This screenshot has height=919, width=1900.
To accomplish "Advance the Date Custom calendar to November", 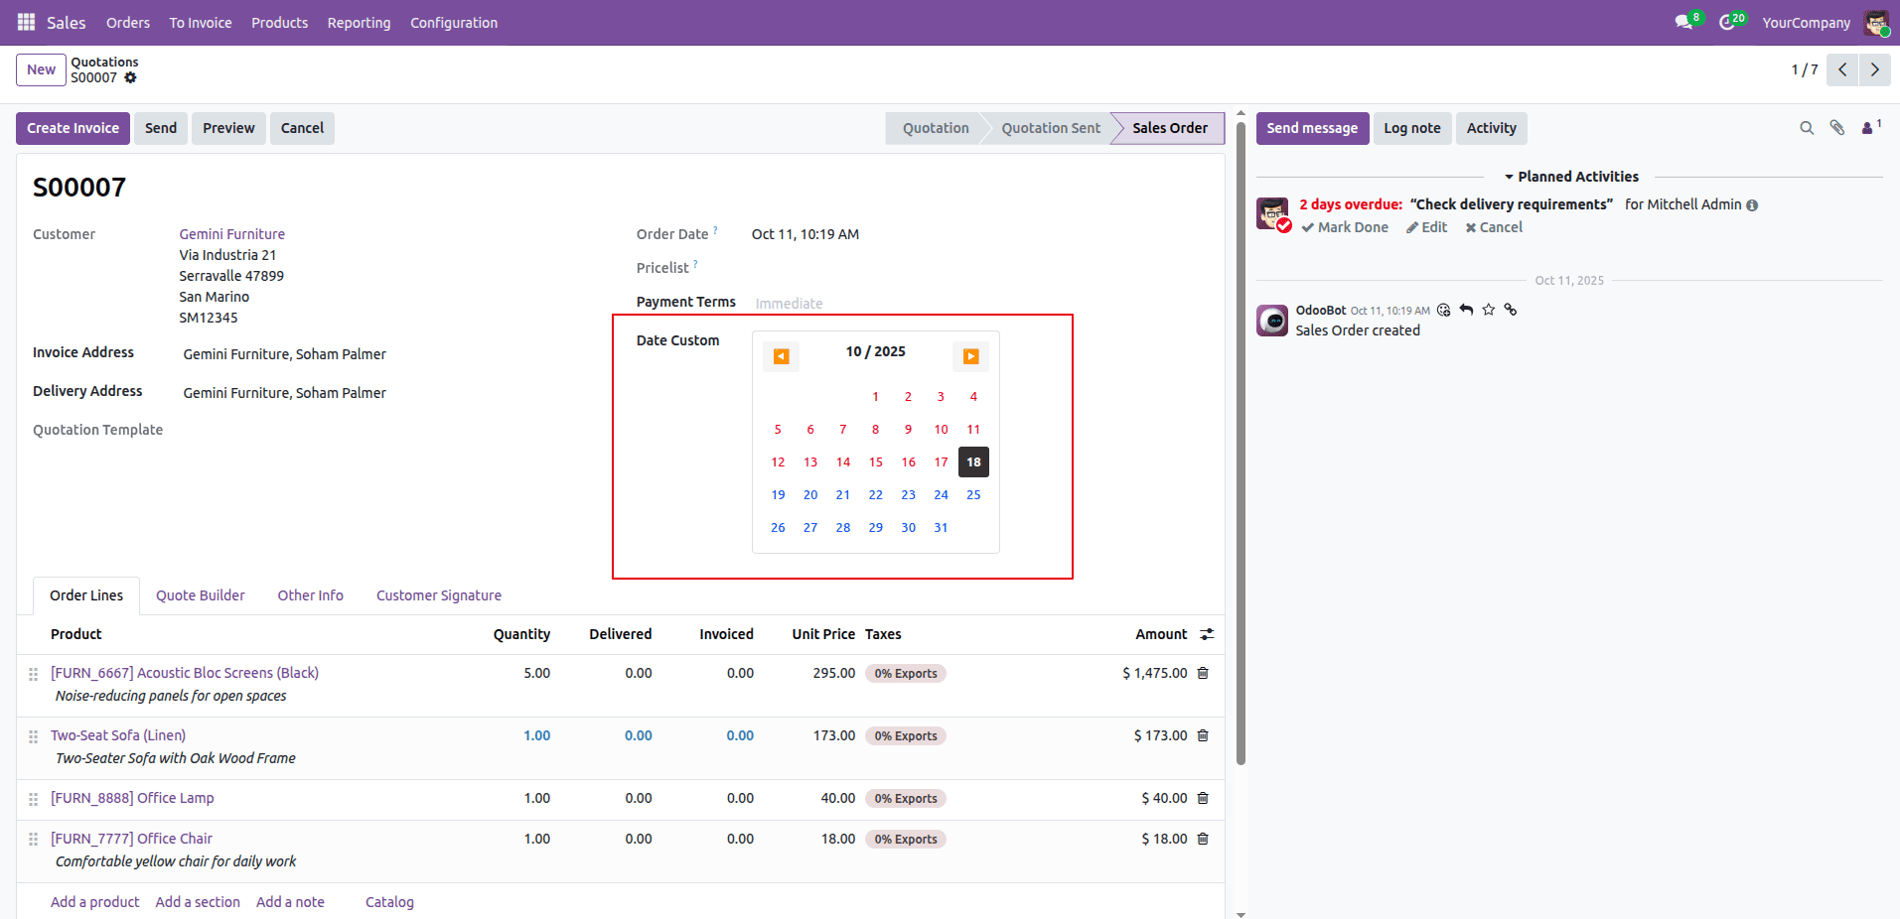I will [x=970, y=356].
